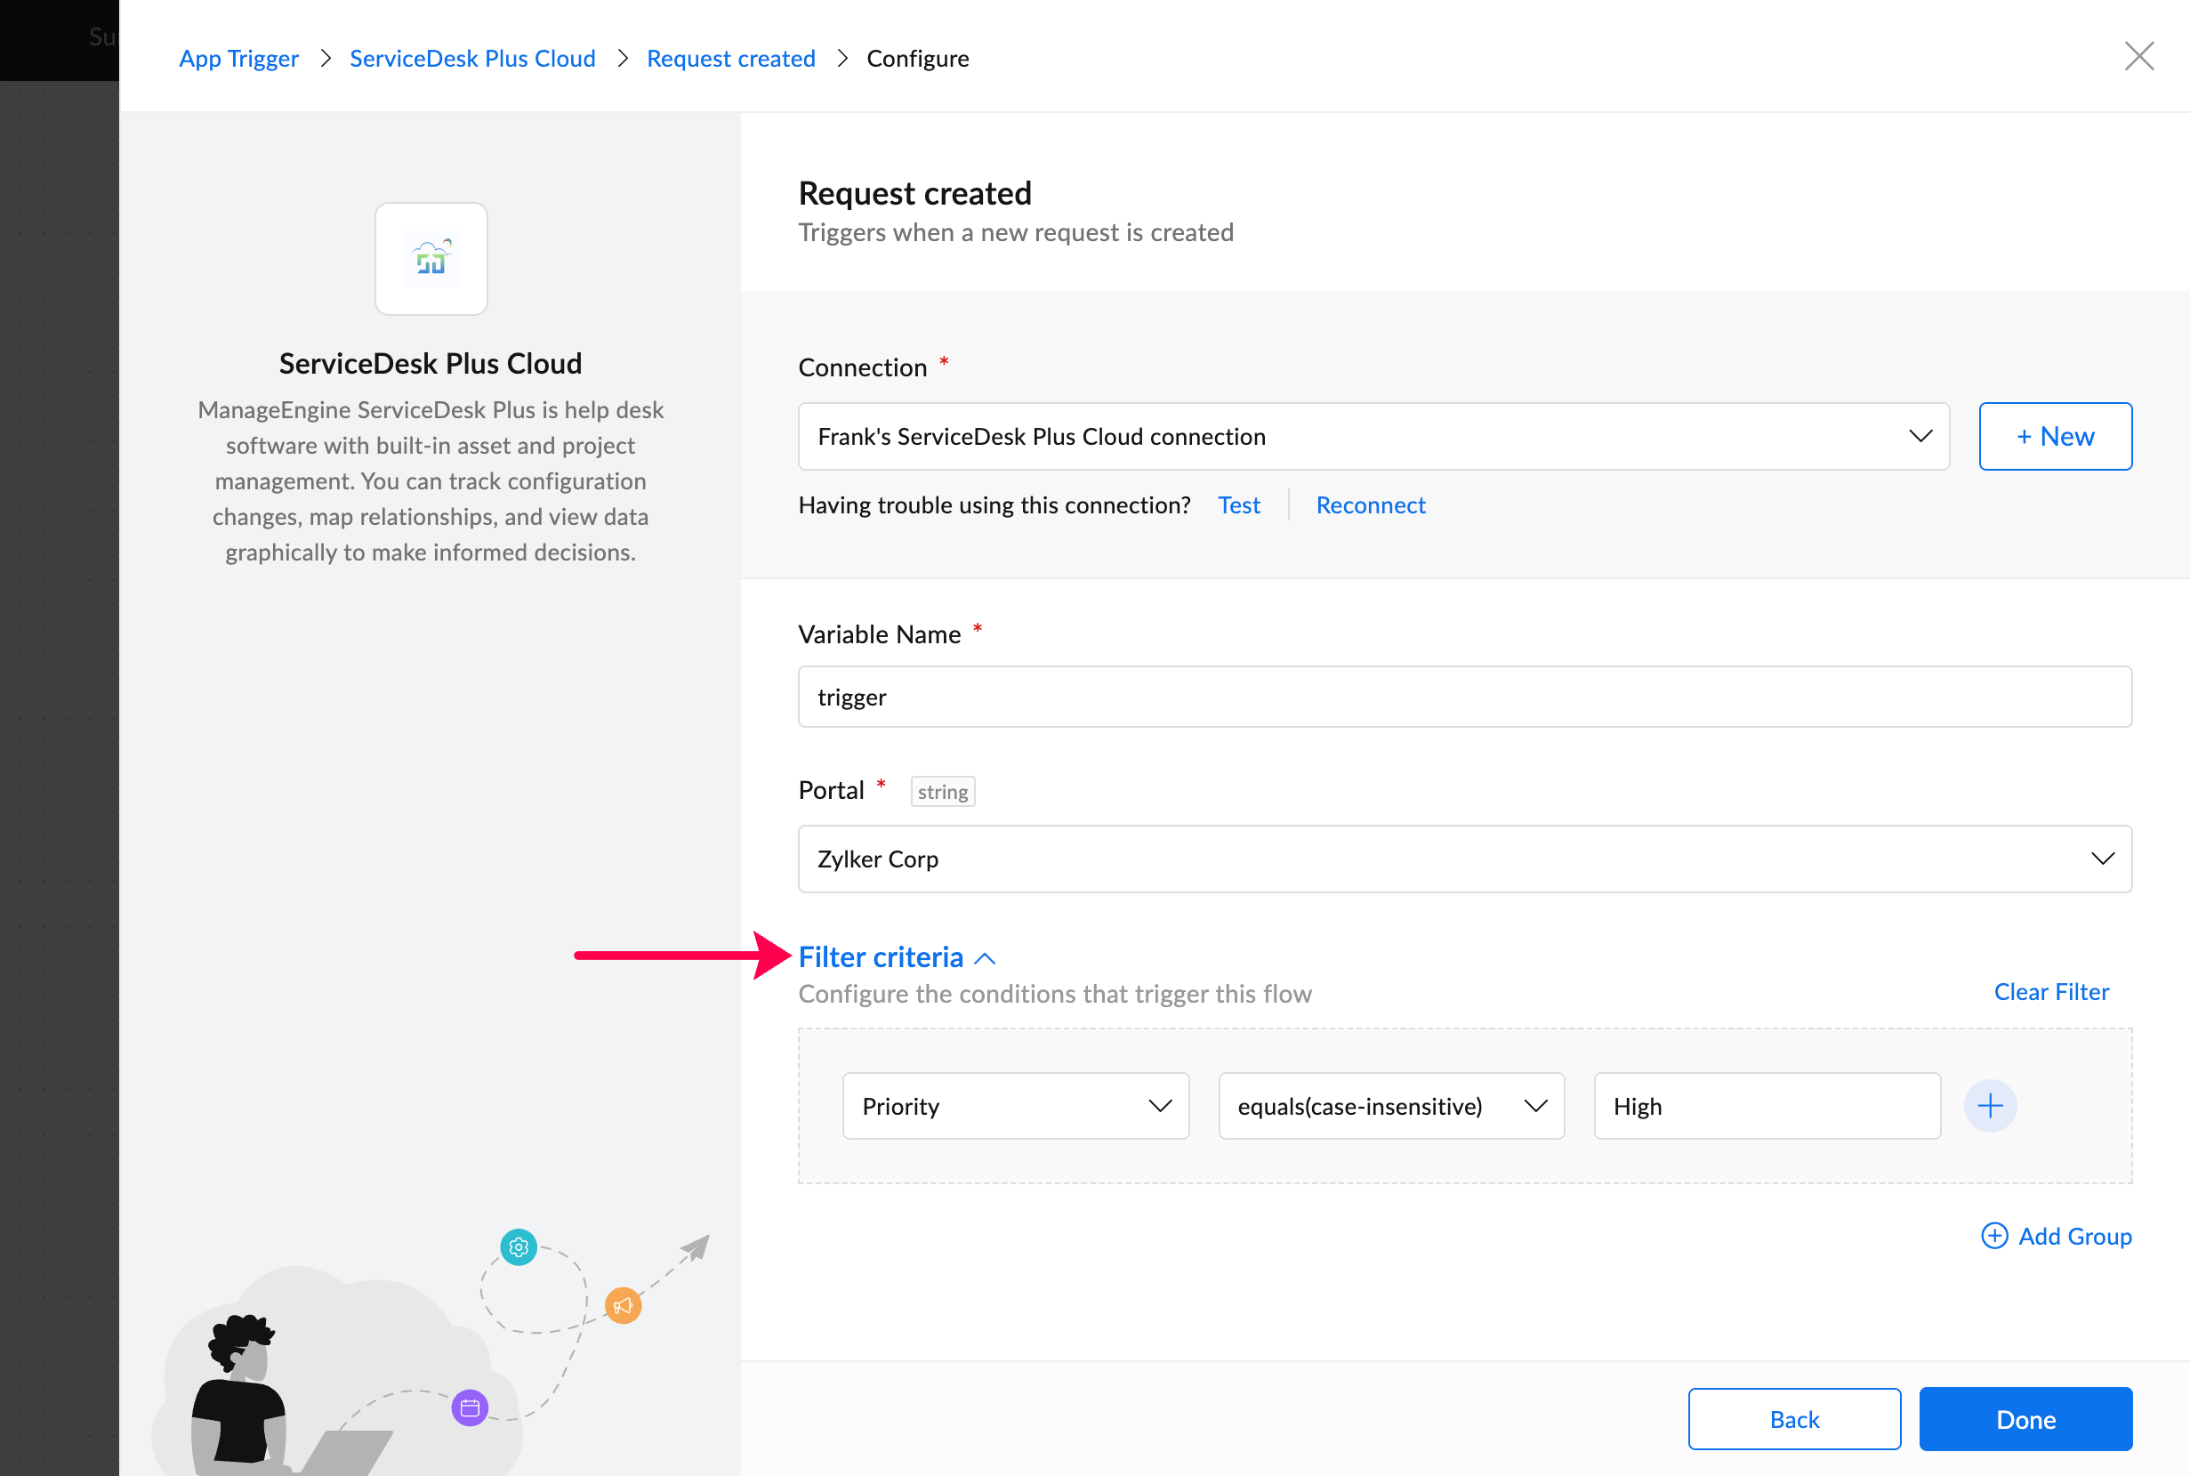This screenshot has width=2190, height=1476.
Task: Click the plus icon to add condition
Action: click(x=1990, y=1106)
